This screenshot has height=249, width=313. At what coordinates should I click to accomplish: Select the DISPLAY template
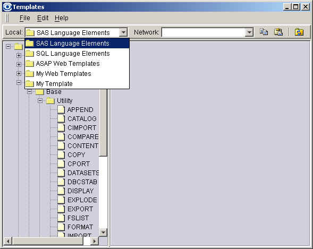point(80,191)
